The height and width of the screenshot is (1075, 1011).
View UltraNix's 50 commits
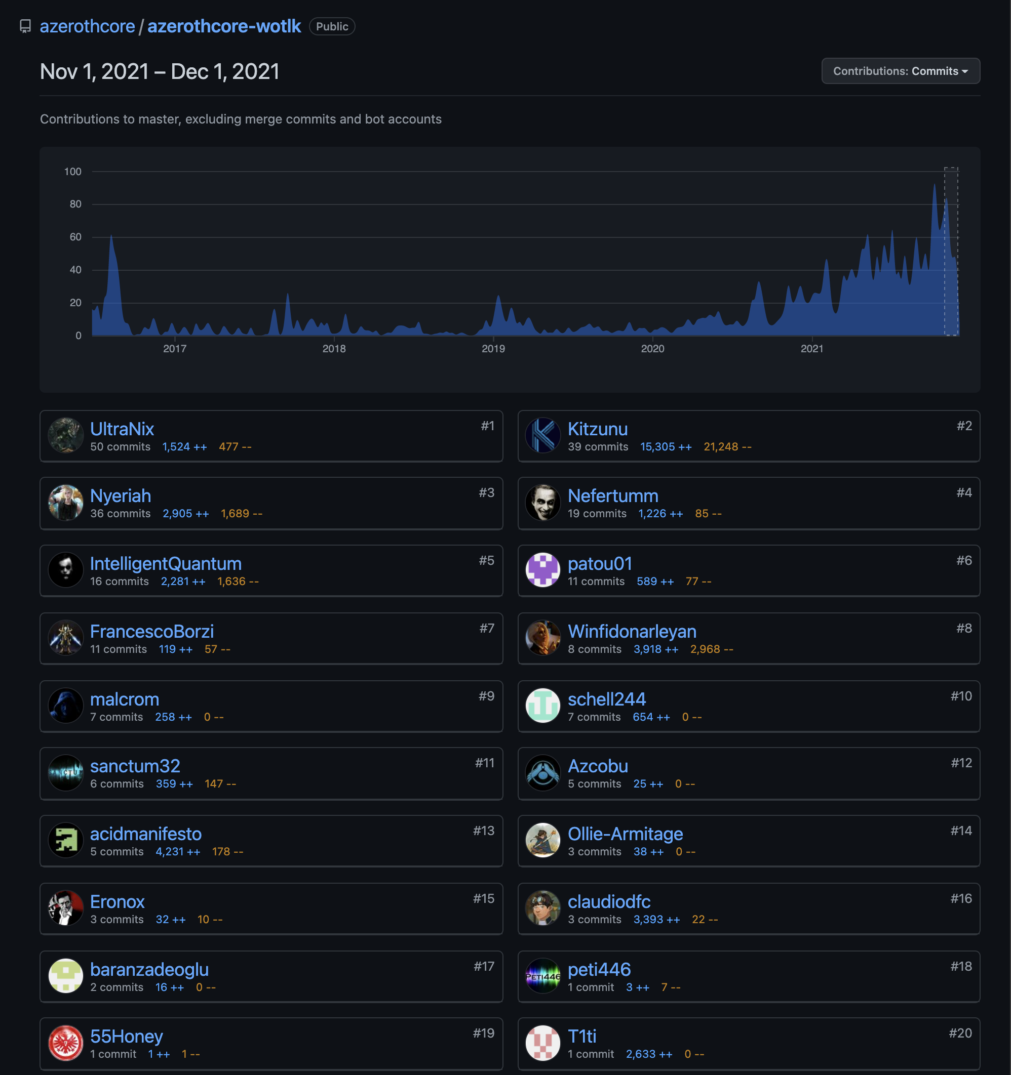click(120, 447)
